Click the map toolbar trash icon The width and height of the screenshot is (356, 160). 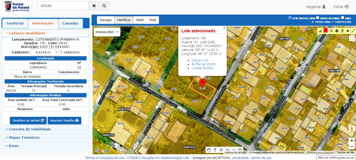click(342, 31)
